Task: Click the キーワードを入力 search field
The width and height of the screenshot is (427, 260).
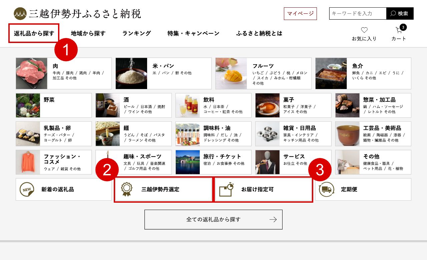Action: pos(358,13)
